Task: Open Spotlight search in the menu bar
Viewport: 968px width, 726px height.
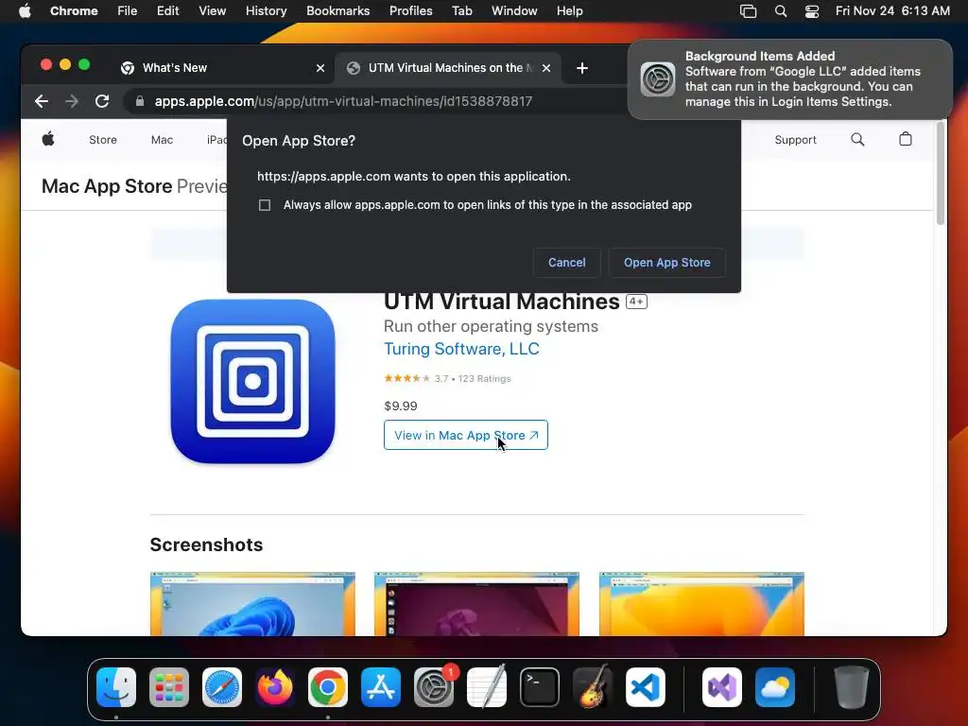Action: pyautogui.click(x=781, y=11)
